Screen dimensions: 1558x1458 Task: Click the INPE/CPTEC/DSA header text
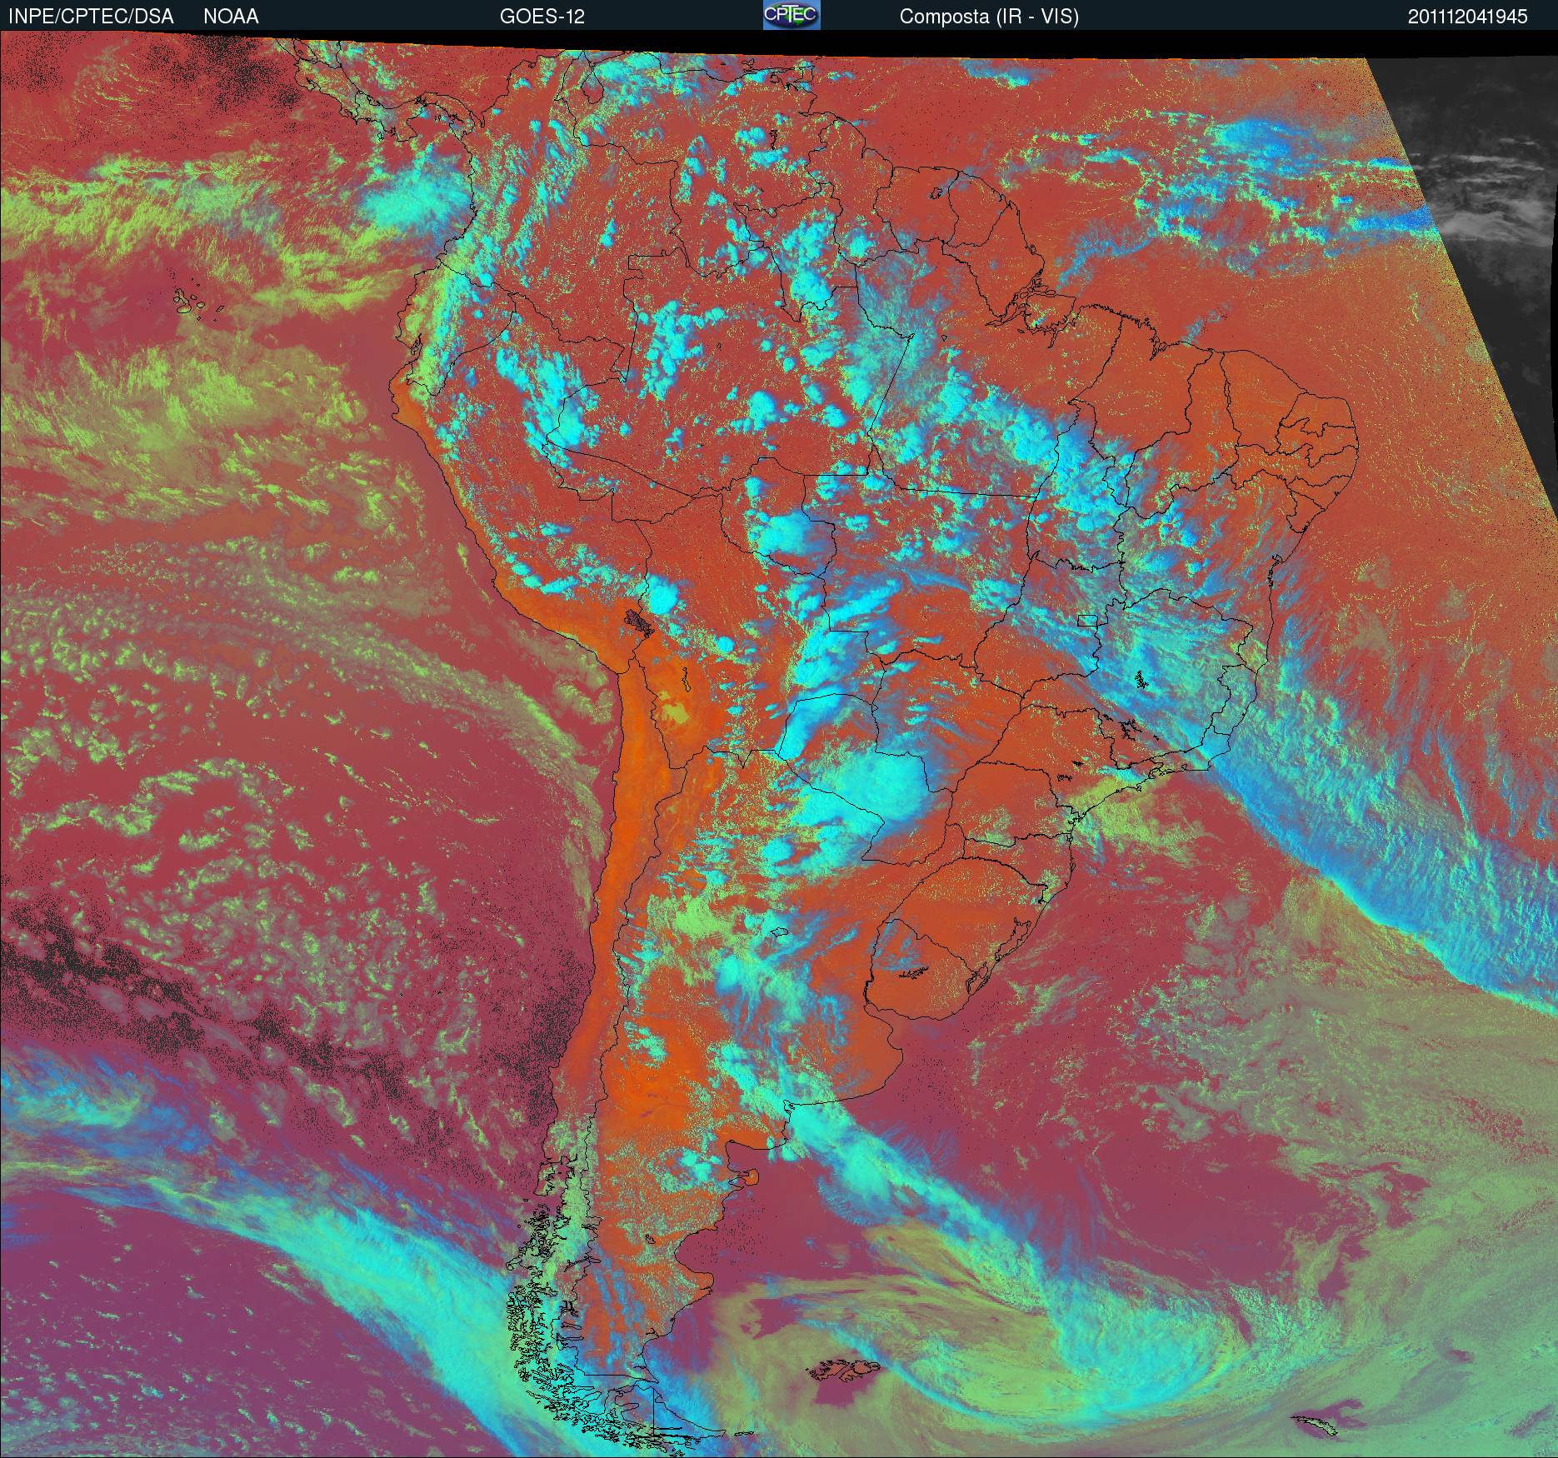[91, 17]
